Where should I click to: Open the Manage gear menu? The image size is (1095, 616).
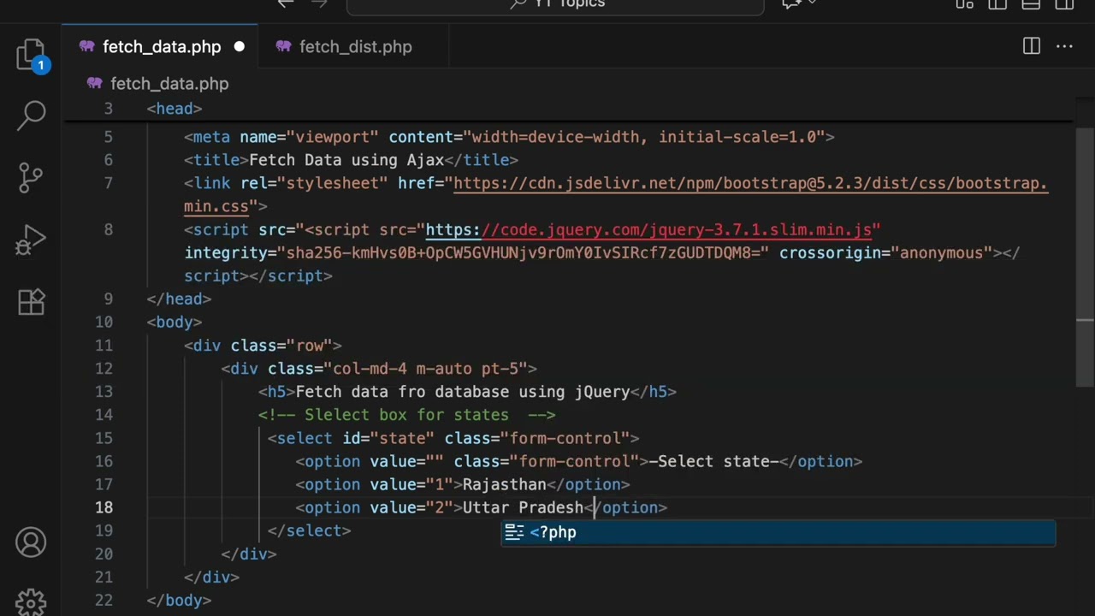click(32, 601)
